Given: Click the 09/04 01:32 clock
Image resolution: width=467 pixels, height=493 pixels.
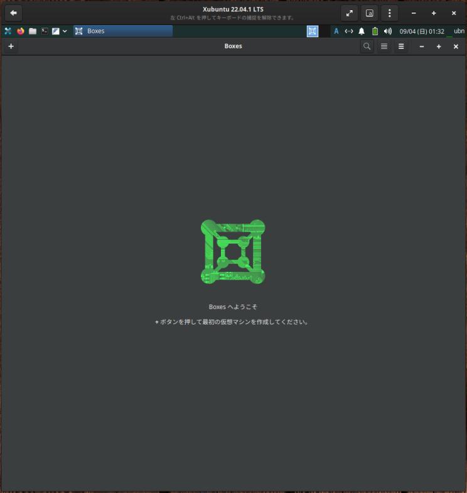Looking at the screenshot, I should pos(422,31).
